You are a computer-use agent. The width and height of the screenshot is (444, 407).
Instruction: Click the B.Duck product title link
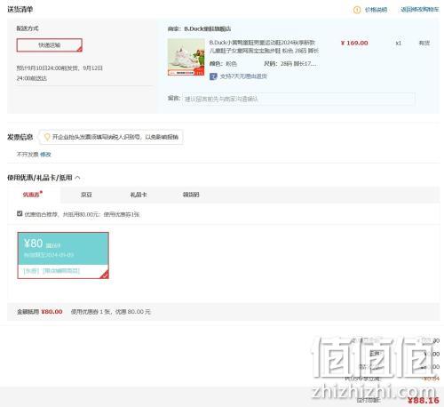coord(264,46)
